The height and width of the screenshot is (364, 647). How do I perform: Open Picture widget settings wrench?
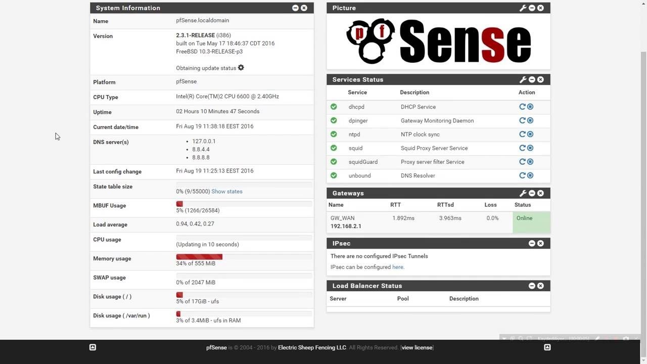coord(523,8)
